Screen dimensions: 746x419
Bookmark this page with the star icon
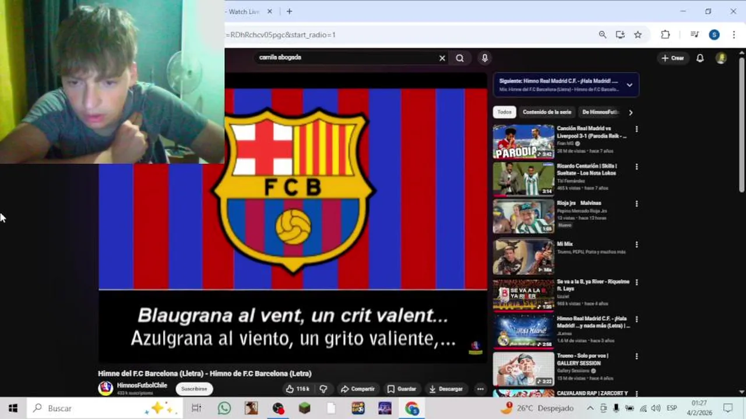point(638,34)
